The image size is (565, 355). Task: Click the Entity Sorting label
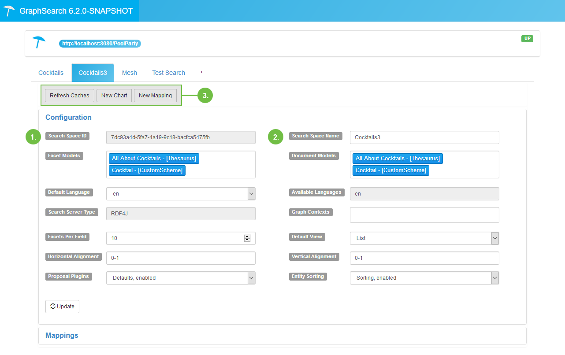point(308,277)
